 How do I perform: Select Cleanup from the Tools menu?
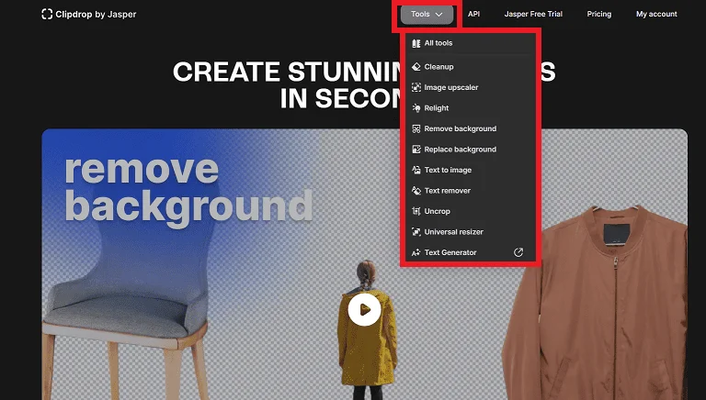[470, 67]
